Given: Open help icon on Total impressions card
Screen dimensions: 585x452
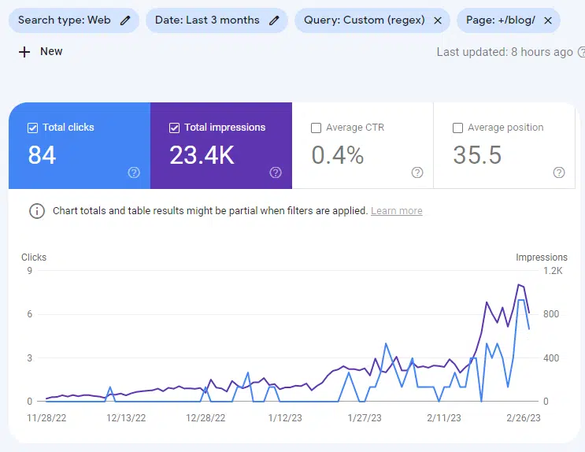Looking at the screenshot, I should pos(276,172).
